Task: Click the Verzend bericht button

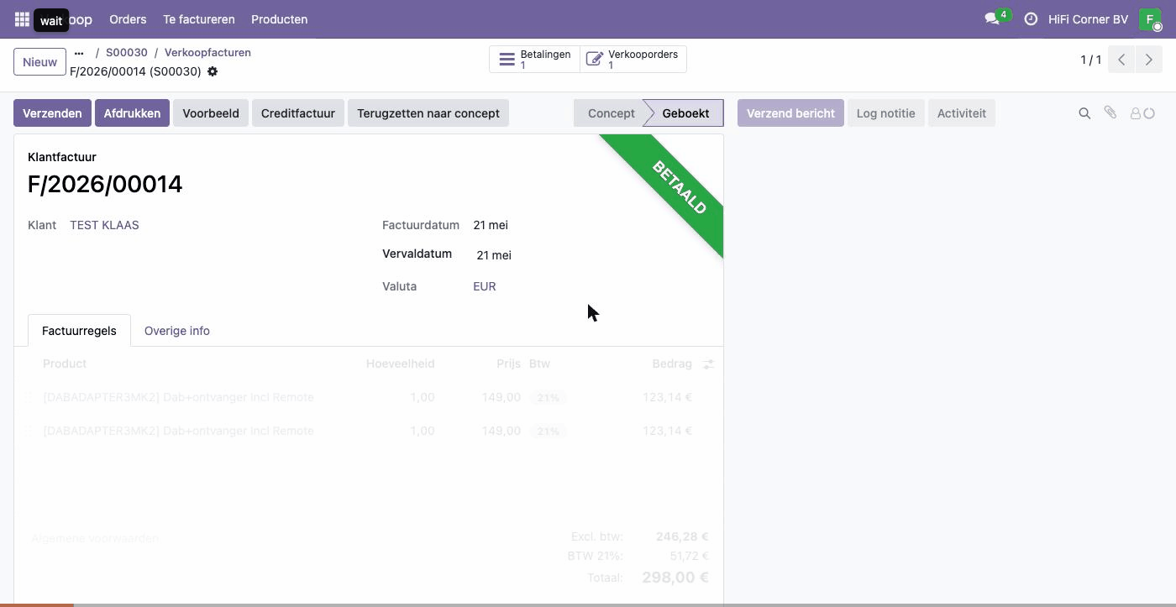Action: coord(790,113)
